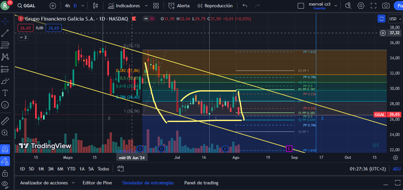
Task: Select the text annotation tool
Action: pyautogui.click(x=5, y=93)
